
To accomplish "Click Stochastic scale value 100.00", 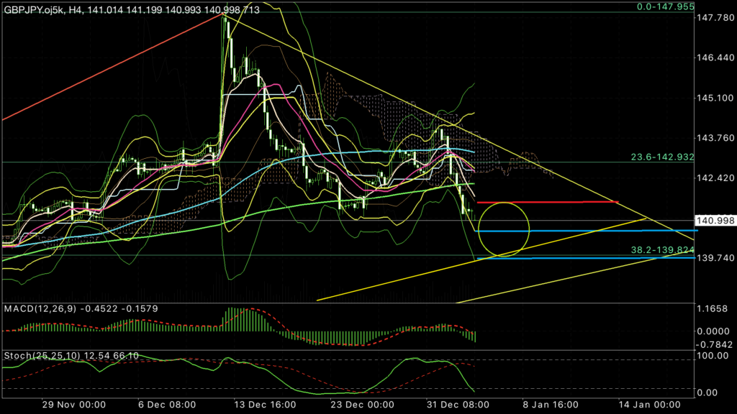I will (x=713, y=356).
